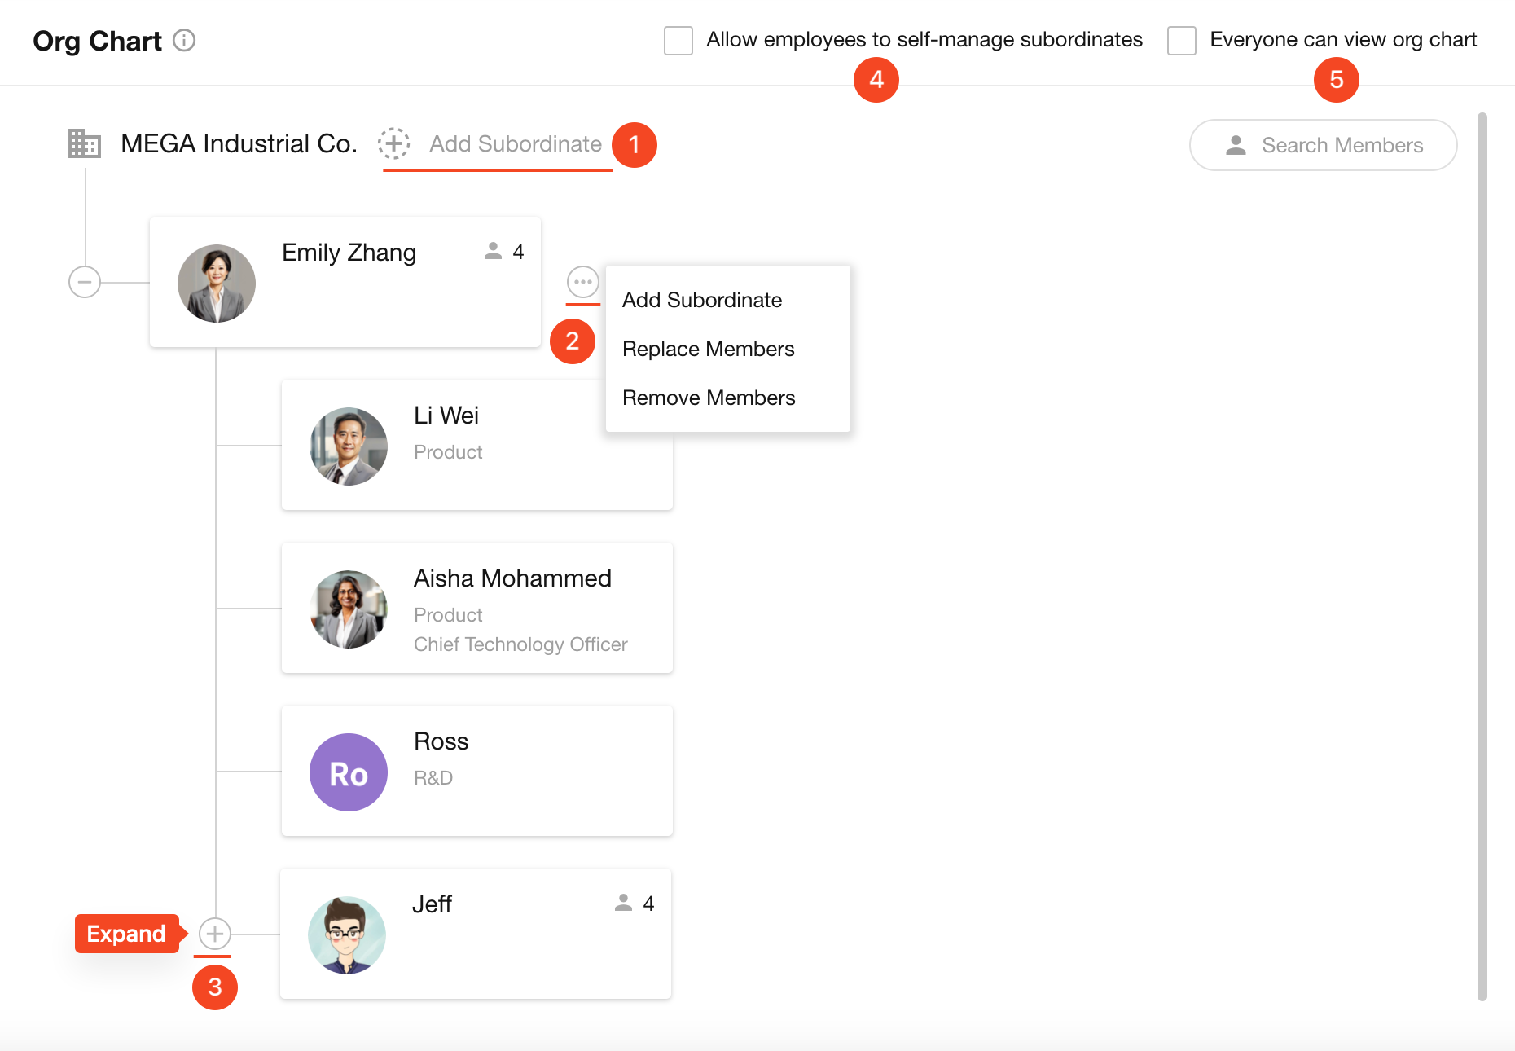This screenshot has height=1051, width=1515.
Task: Expand Jeff's subordinates with plus button
Action: click(215, 934)
